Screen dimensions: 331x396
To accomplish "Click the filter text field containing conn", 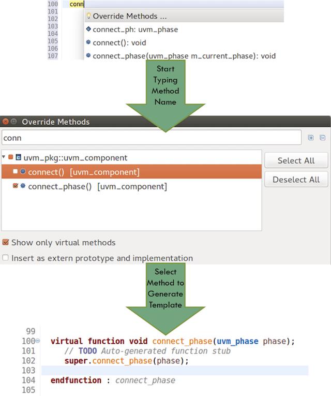I will coord(152,138).
